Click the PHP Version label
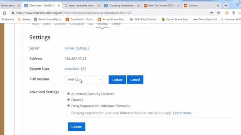Screen dimensions: 241x135 point(39,79)
